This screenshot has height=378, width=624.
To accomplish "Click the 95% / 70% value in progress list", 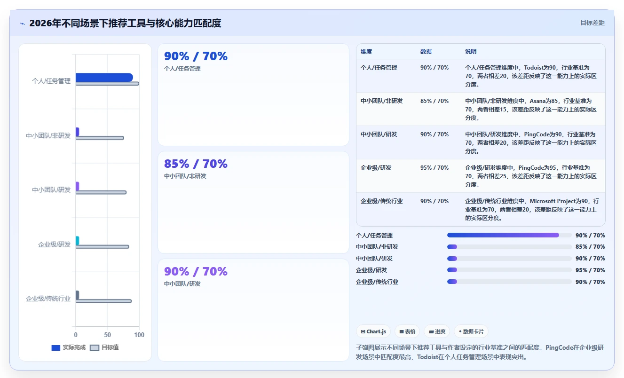I will [x=590, y=270].
